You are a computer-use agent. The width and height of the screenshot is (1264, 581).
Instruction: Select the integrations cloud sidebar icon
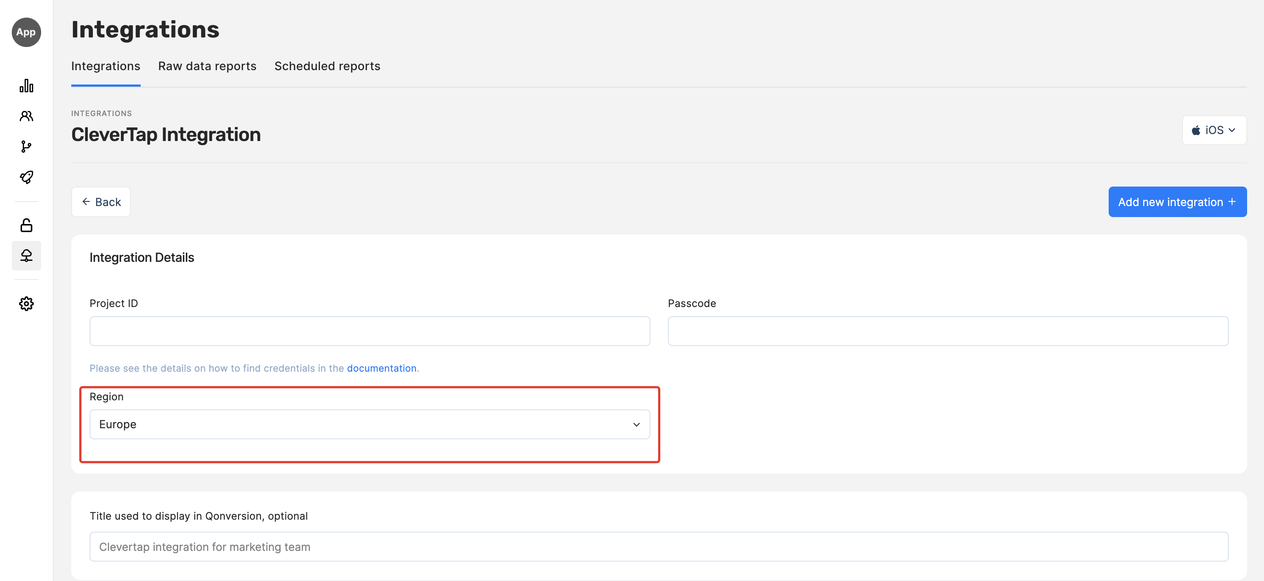coord(26,255)
